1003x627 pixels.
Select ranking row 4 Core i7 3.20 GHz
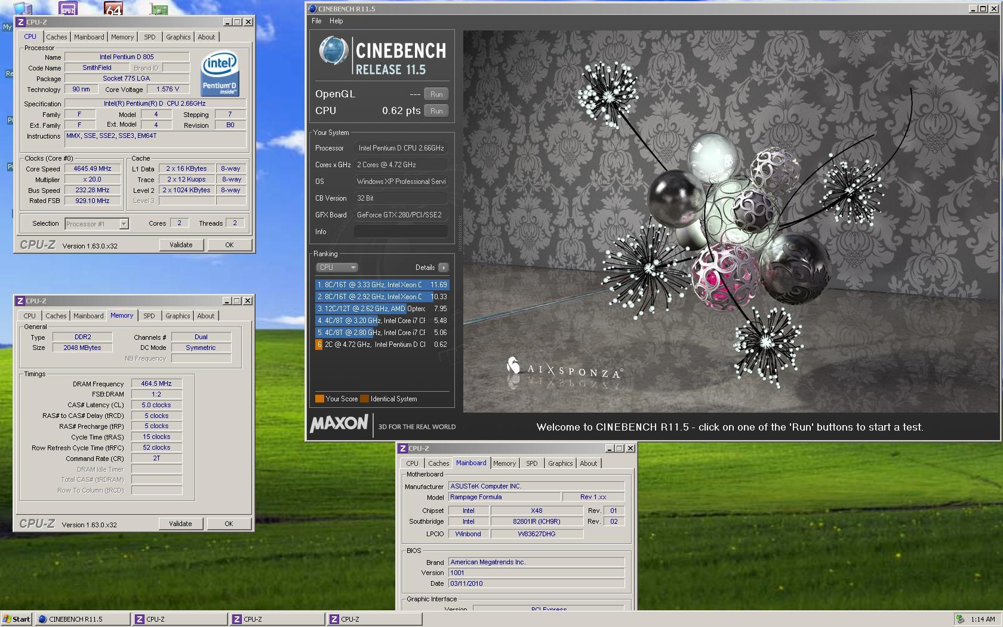coord(382,321)
